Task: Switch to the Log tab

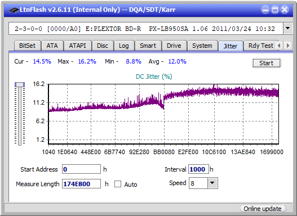Action: coord(124,46)
